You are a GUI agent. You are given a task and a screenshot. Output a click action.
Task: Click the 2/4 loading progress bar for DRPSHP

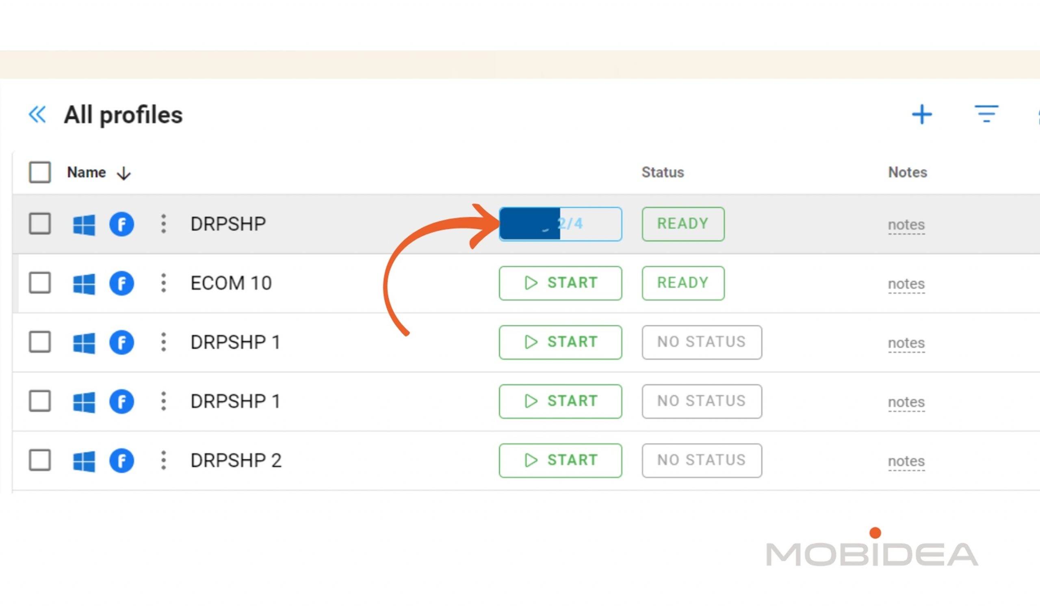click(x=560, y=224)
